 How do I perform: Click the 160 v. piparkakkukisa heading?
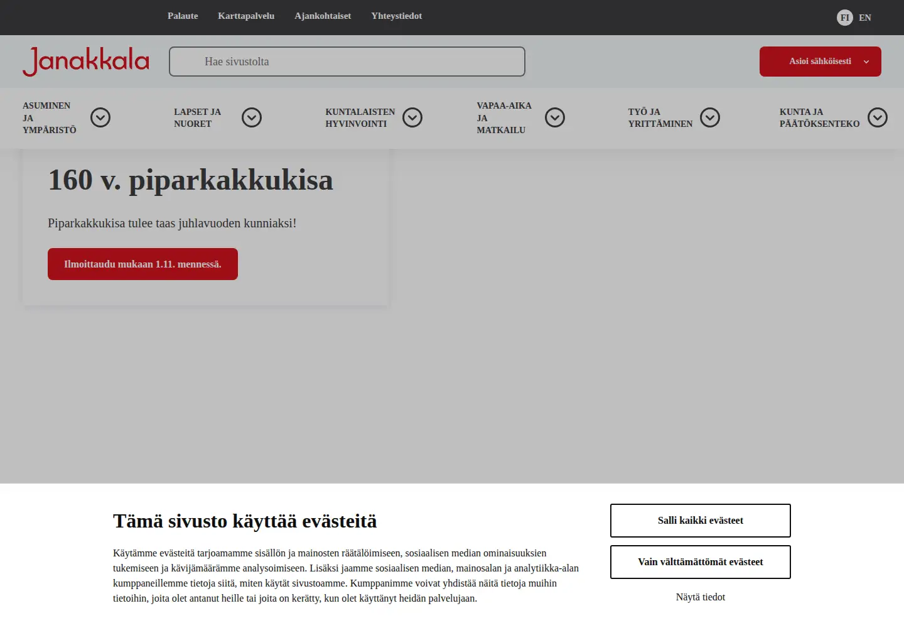(191, 180)
